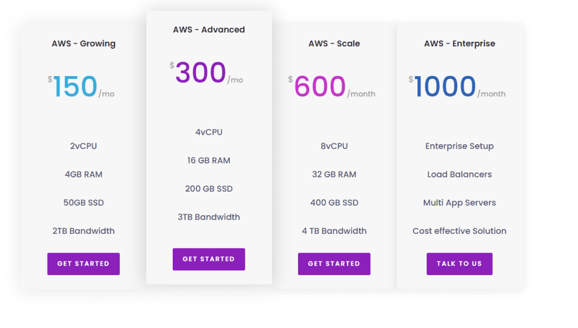578x328 pixels.
Task: Click Get Started on AWS - Scale plan
Action: [334, 264]
